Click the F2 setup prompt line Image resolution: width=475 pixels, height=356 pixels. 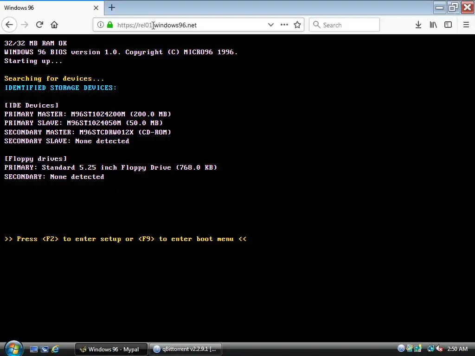point(125,239)
